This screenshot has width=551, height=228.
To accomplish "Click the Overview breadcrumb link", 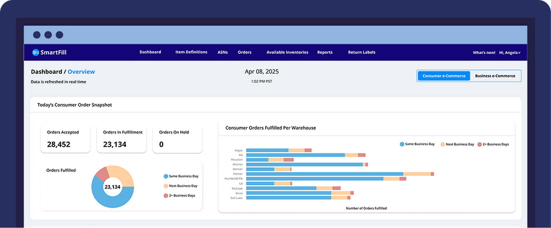I will click(81, 71).
